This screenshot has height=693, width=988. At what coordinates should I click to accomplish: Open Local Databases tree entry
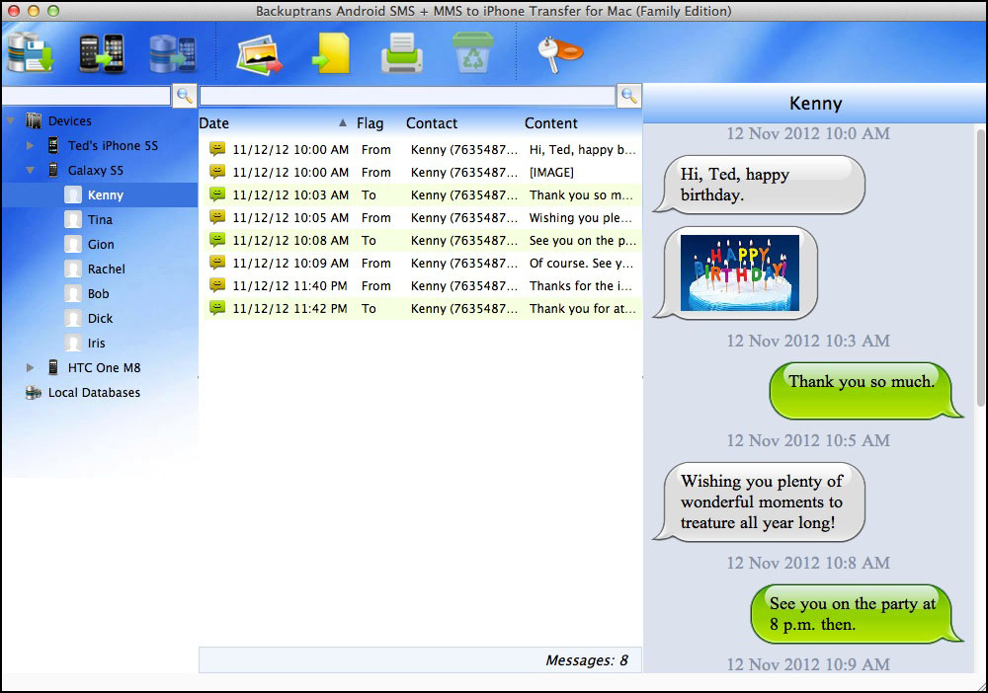tap(95, 393)
